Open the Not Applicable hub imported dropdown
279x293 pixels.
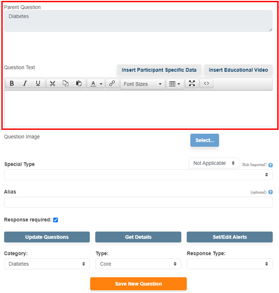(214, 163)
